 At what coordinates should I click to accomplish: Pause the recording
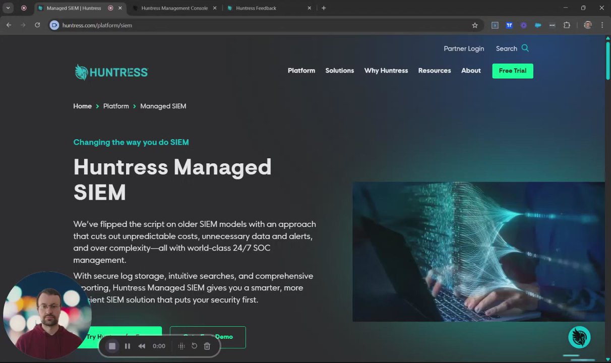coord(128,346)
